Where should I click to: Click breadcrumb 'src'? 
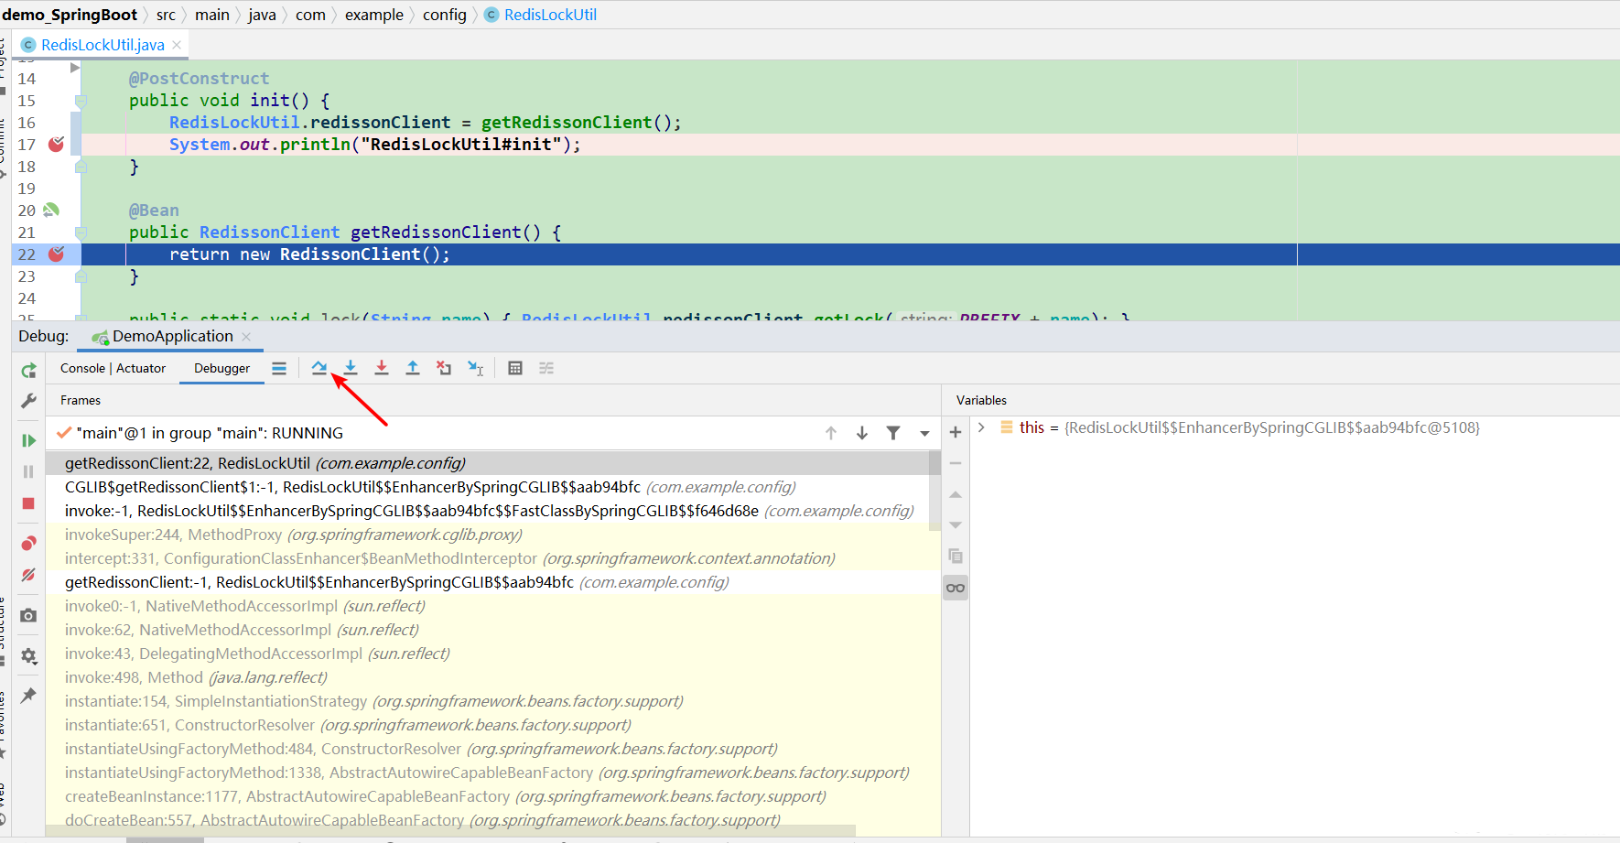tap(166, 15)
